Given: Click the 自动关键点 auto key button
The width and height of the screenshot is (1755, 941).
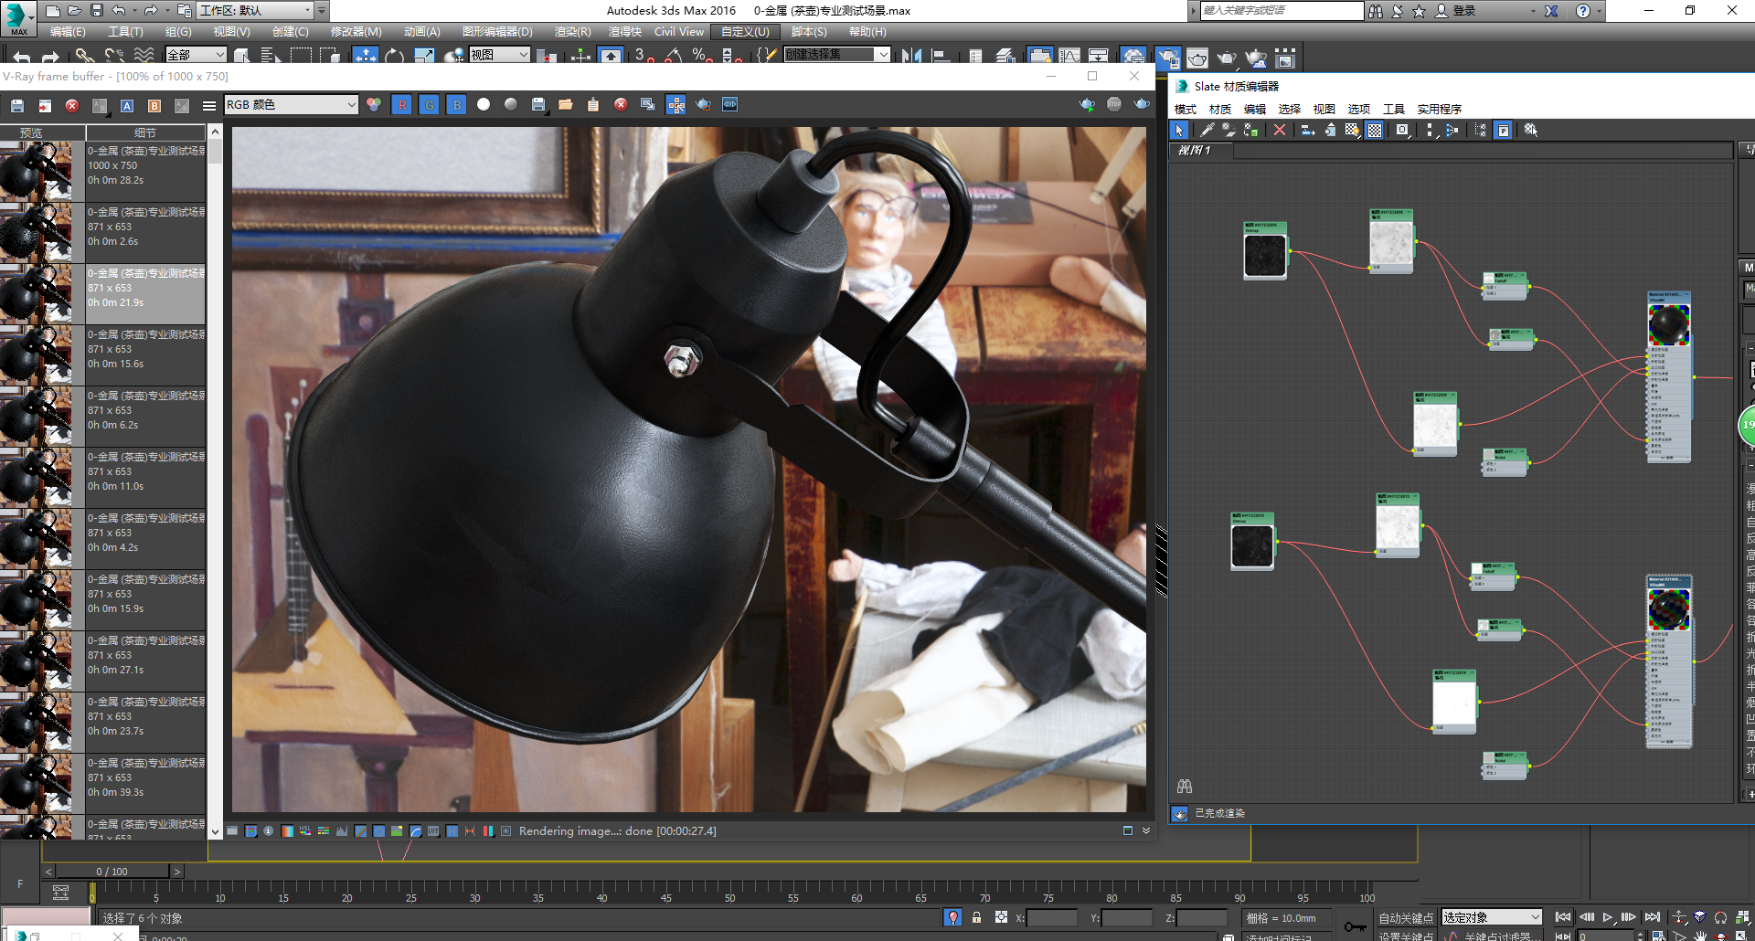Looking at the screenshot, I should pyautogui.click(x=1405, y=918).
